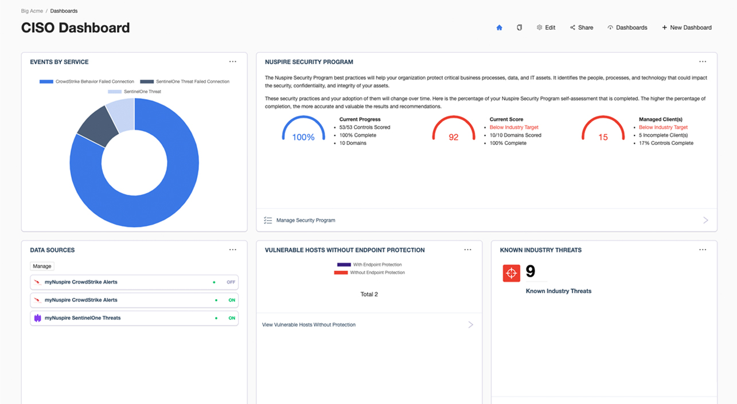The width and height of the screenshot is (737, 404).
Task: Click red Below Industry Target under Current Score
Action: [x=514, y=127]
